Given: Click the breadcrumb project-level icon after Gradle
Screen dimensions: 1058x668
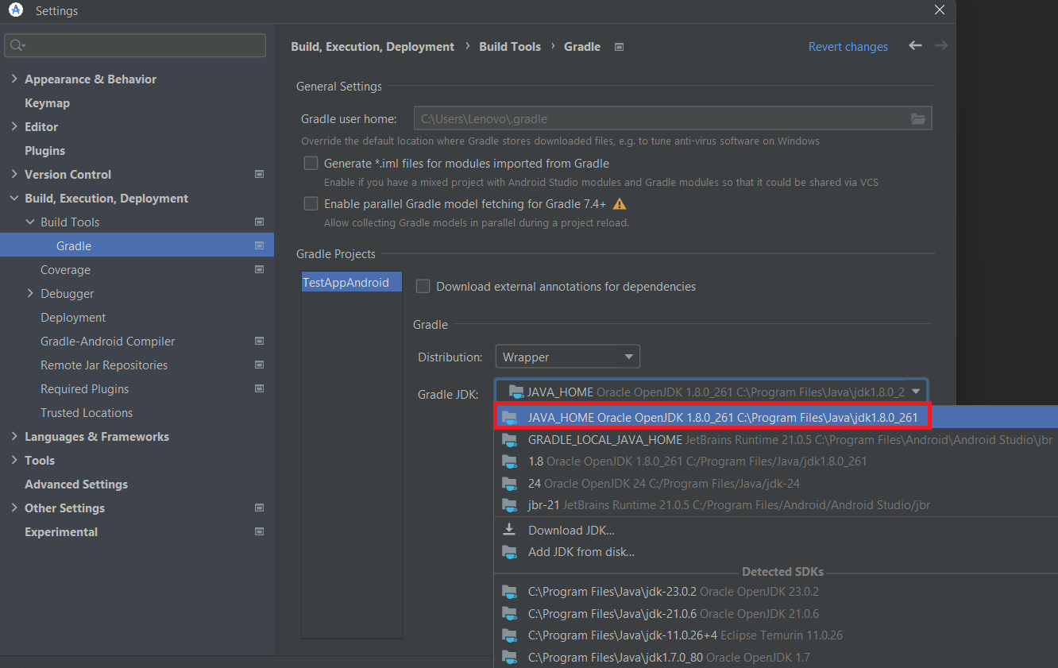Looking at the screenshot, I should coord(620,47).
